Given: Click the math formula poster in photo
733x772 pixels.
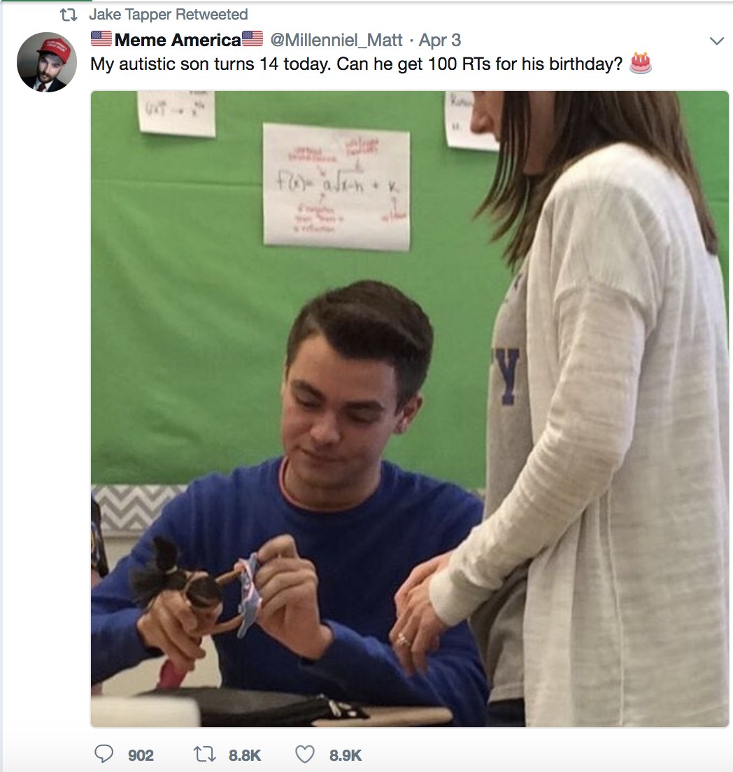Looking at the screenshot, I should coord(337,187).
